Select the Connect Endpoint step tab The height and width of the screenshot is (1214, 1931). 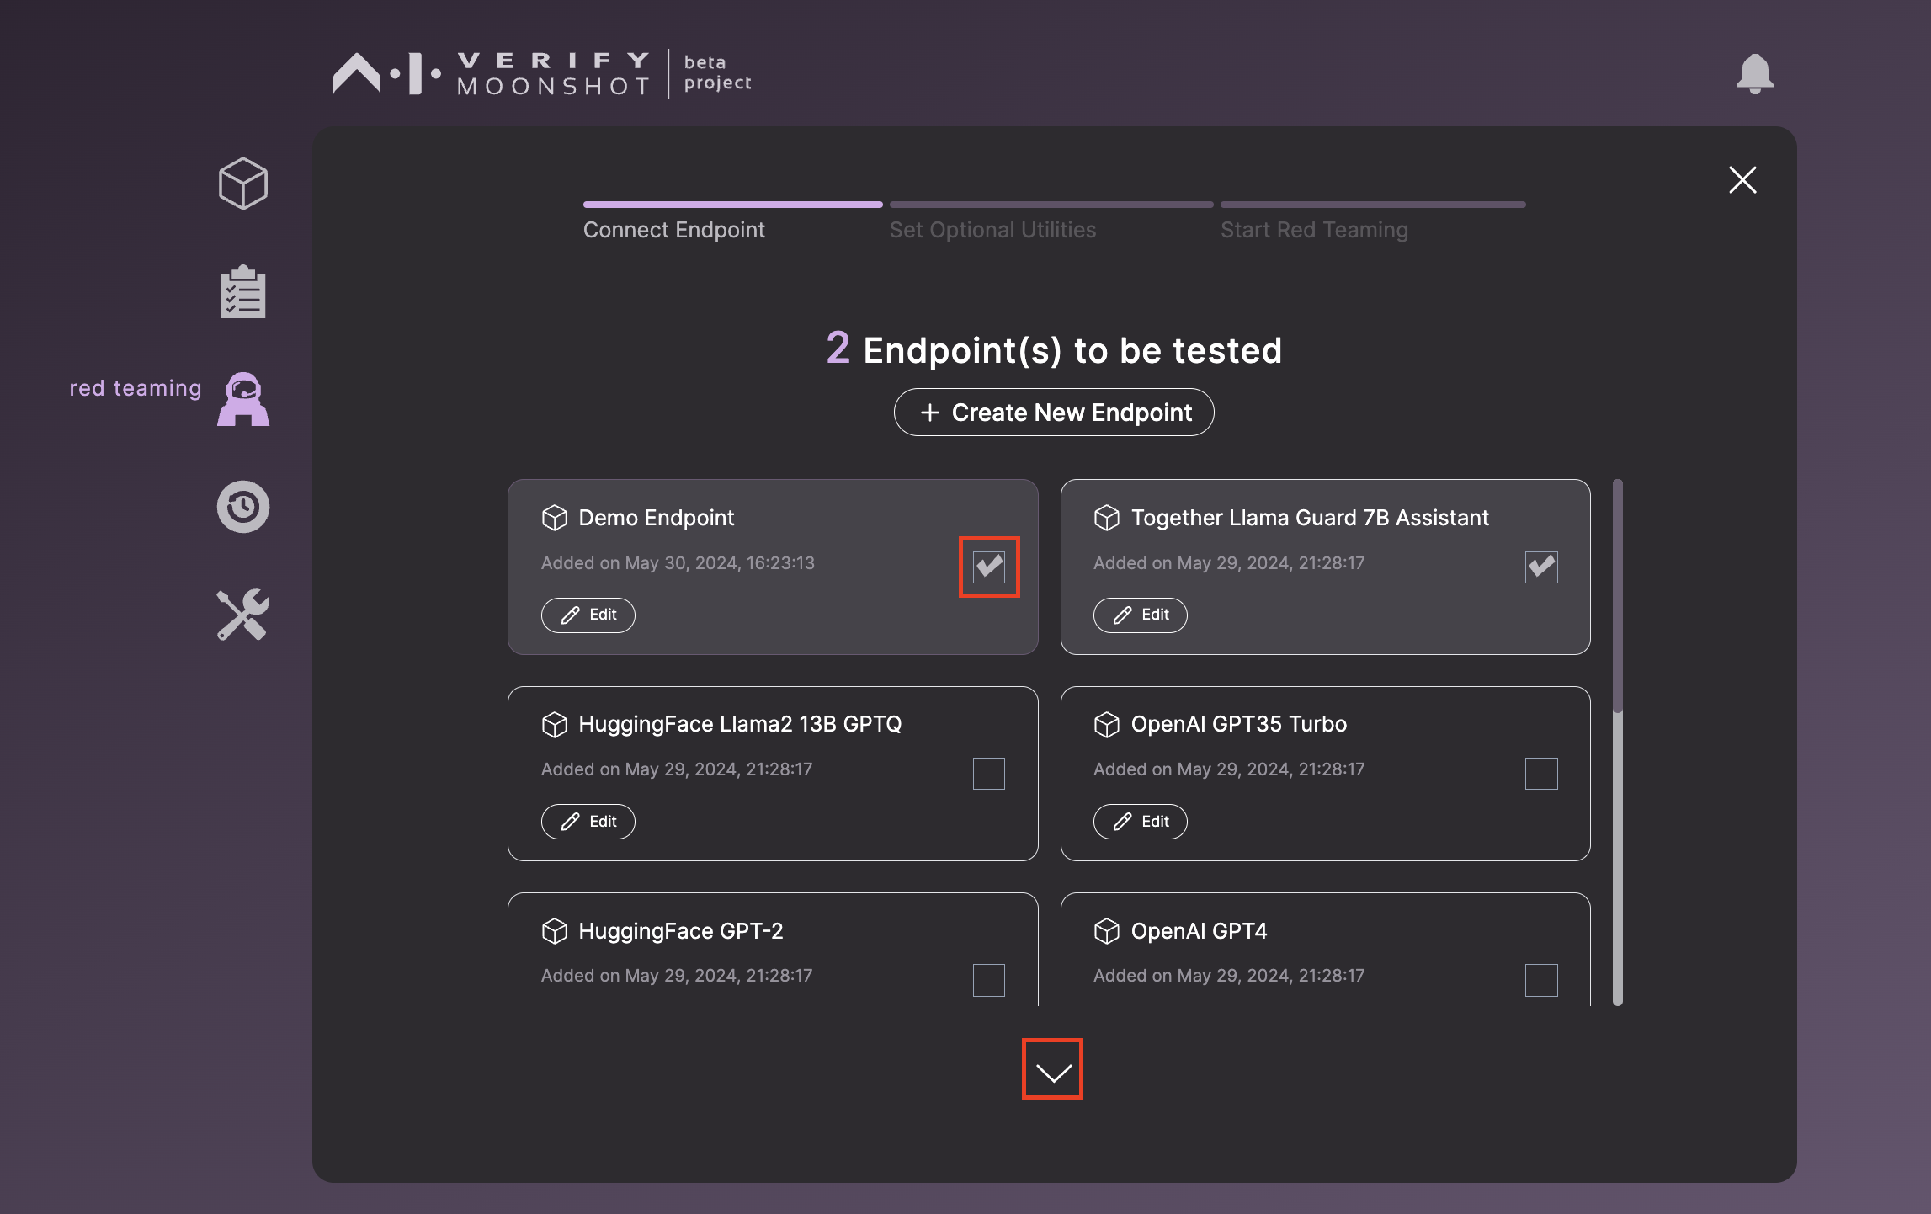(x=674, y=230)
